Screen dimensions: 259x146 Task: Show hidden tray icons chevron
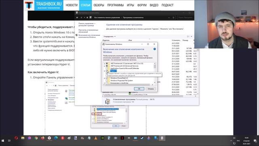coord(231,141)
